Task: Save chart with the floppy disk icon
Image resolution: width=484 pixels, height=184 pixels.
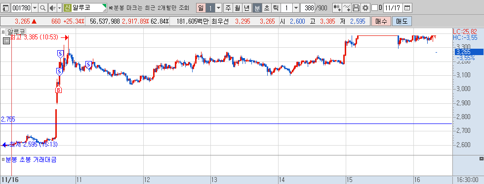Action: (x=356, y=8)
